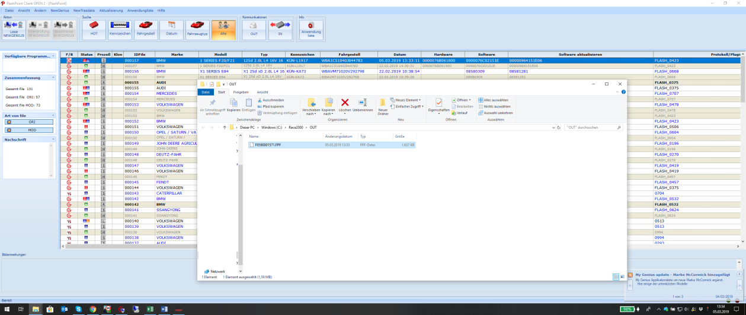Click Ausschneiden in Explorer ribbon
This screenshot has height=315, width=746.
tap(271, 100)
